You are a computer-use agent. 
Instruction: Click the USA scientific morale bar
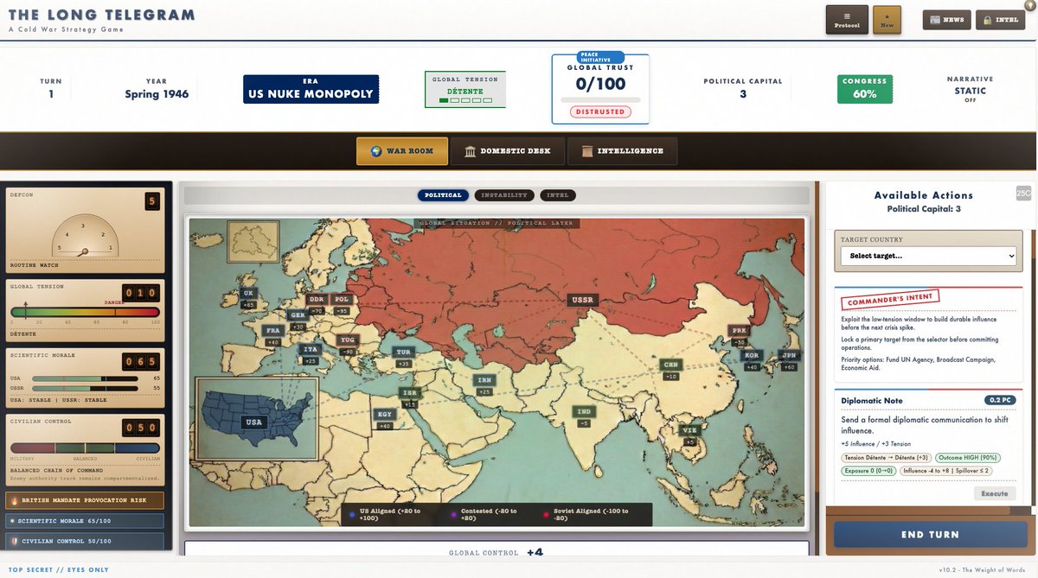(85, 378)
